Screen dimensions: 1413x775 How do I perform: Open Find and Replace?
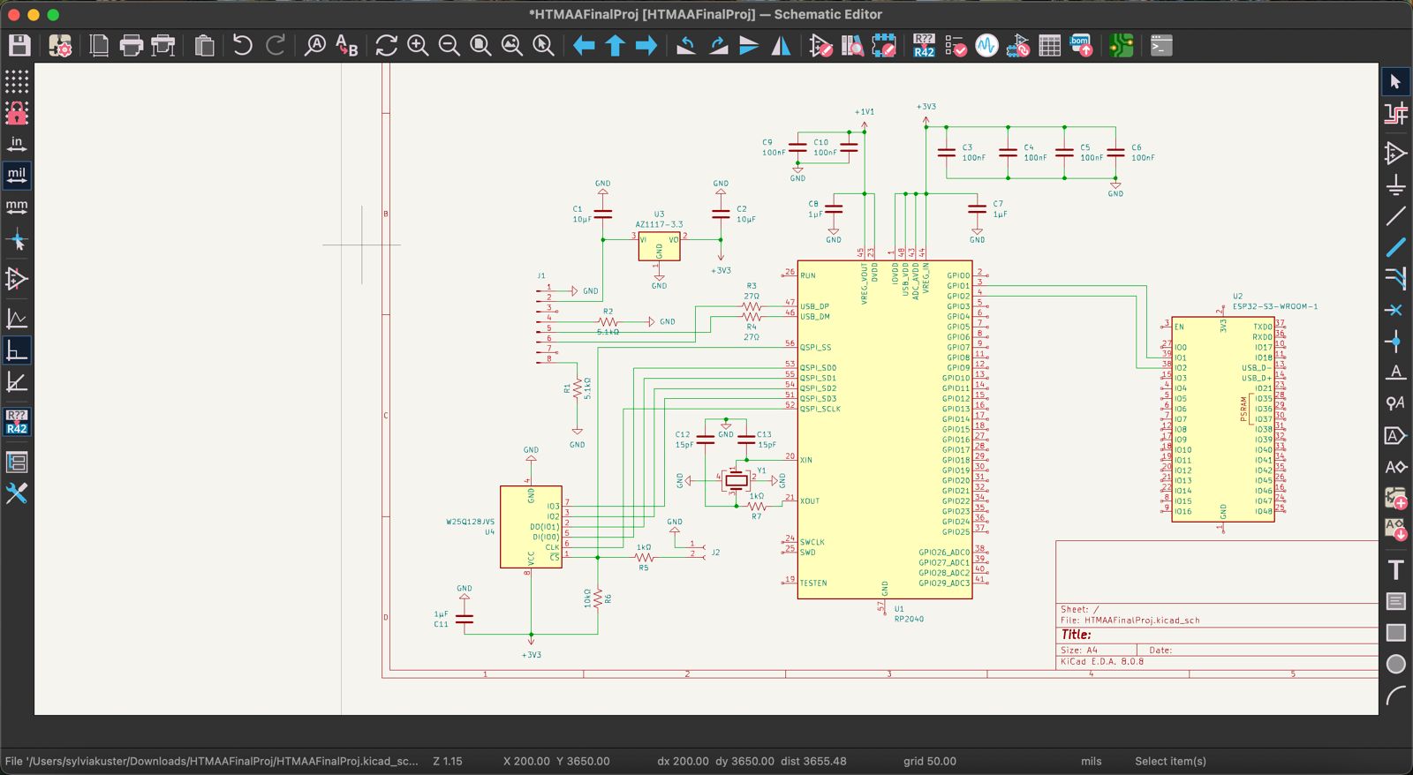click(x=347, y=46)
